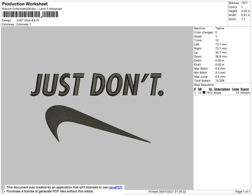Select the Height value 3.05 in
Screen dimensions: 252x195
click(x=246, y=11)
